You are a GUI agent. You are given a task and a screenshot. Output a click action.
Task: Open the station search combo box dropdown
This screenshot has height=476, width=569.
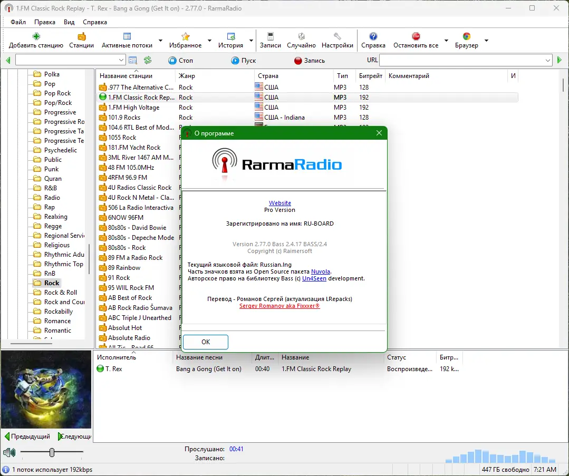121,60
